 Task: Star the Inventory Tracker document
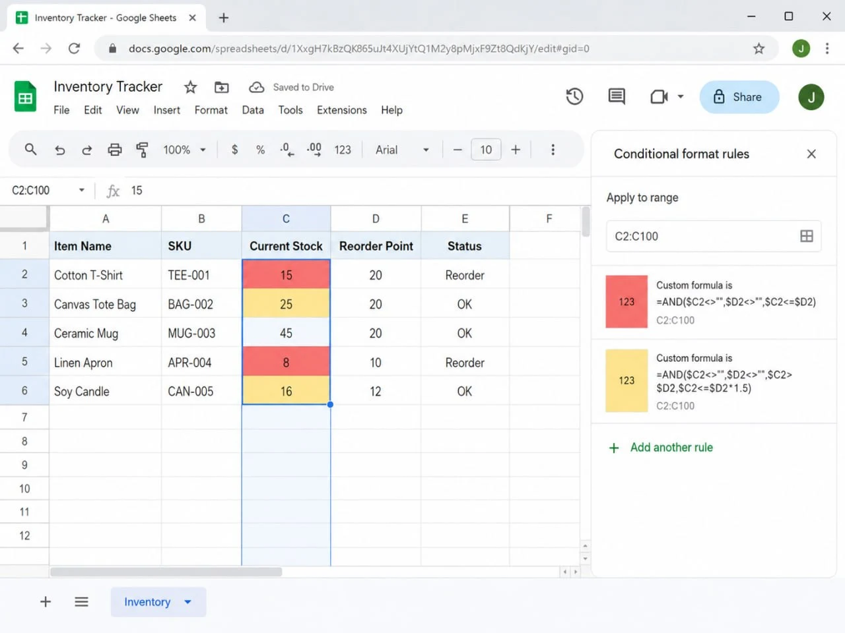click(190, 87)
